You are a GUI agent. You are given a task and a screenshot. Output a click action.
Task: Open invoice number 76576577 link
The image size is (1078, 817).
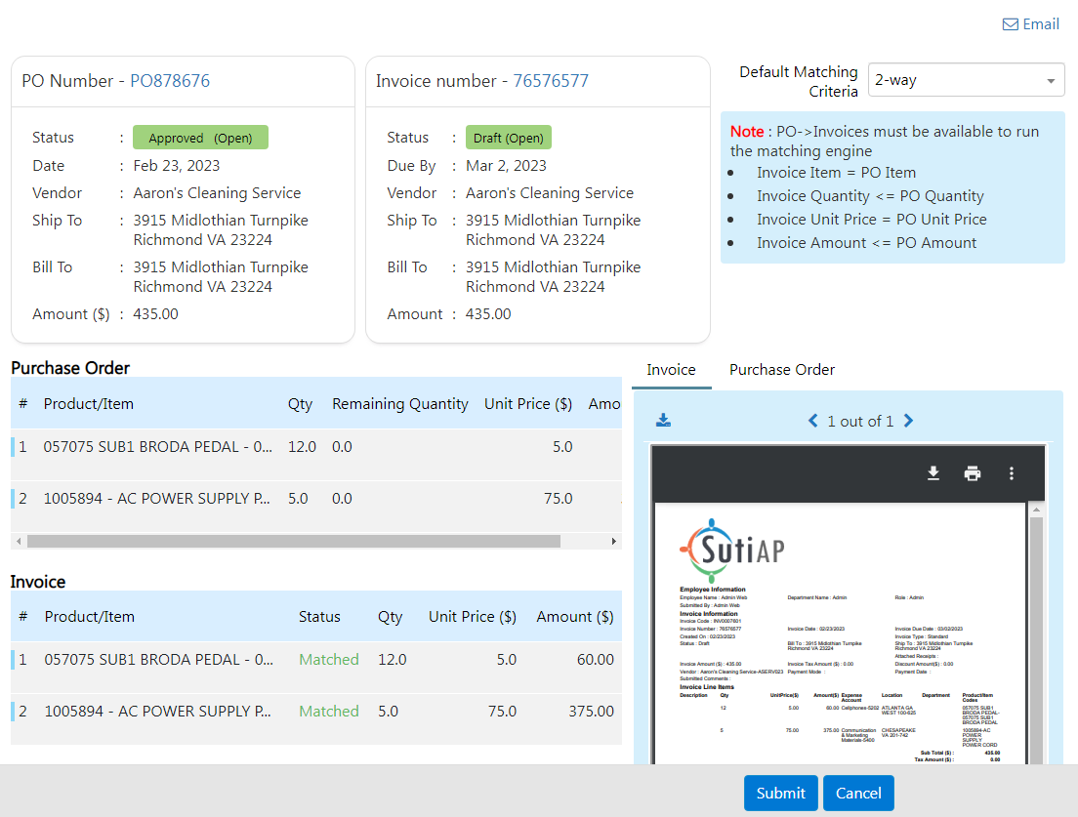tap(551, 81)
